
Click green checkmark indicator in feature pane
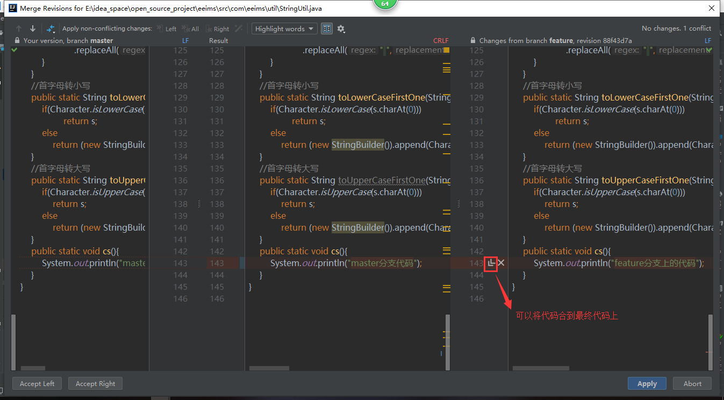pyautogui.click(x=709, y=50)
